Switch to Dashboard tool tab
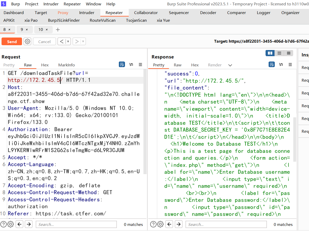The height and width of the screenshot is (231, 309). (x=14, y=13)
